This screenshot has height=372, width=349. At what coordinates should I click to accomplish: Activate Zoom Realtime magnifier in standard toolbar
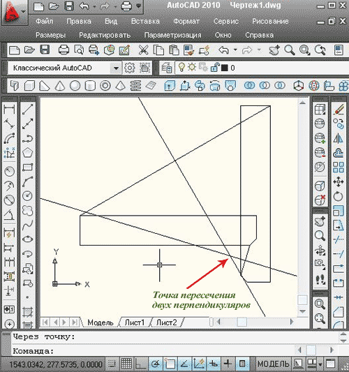pos(290,50)
